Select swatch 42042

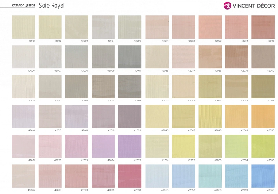click(184, 87)
